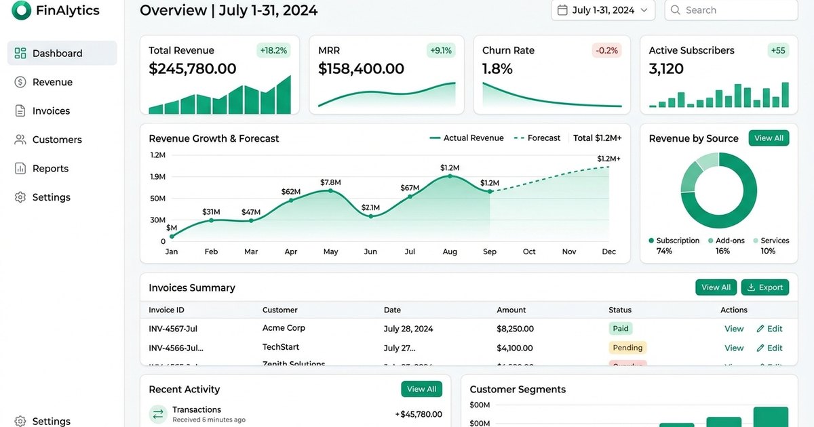Image resolution: width=814 pixels, height=427 pixels.
Task: Sort by Status column header
Action: pyautogui.click(x=620, y=310)
